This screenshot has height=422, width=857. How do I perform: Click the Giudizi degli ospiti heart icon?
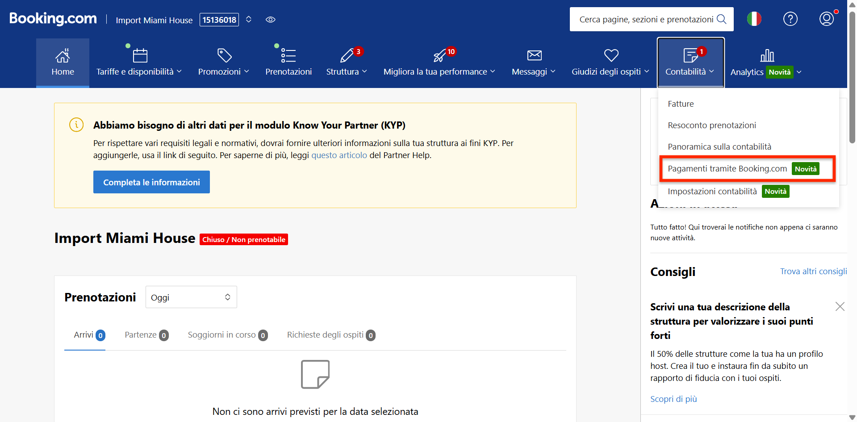tap(611, 55)
